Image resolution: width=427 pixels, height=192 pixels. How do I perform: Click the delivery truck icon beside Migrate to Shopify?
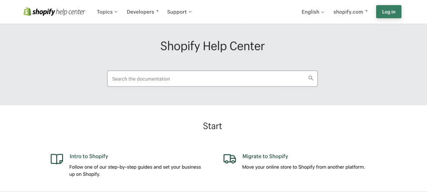click(x=230, y=159)
